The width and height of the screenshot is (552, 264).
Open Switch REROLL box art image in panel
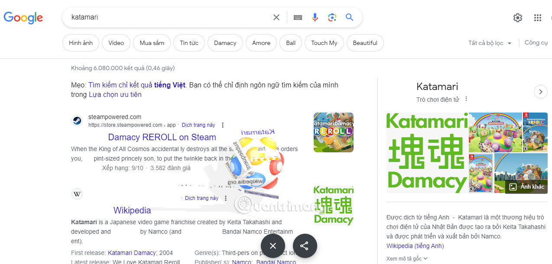[x=536, y=132]
